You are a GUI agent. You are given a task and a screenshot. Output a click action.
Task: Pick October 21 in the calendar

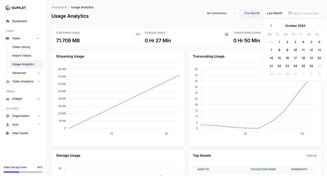pos(271,66)
